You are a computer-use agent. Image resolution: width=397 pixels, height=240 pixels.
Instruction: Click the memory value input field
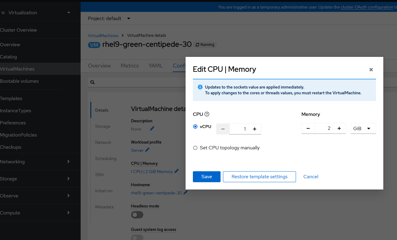(324, 128)
